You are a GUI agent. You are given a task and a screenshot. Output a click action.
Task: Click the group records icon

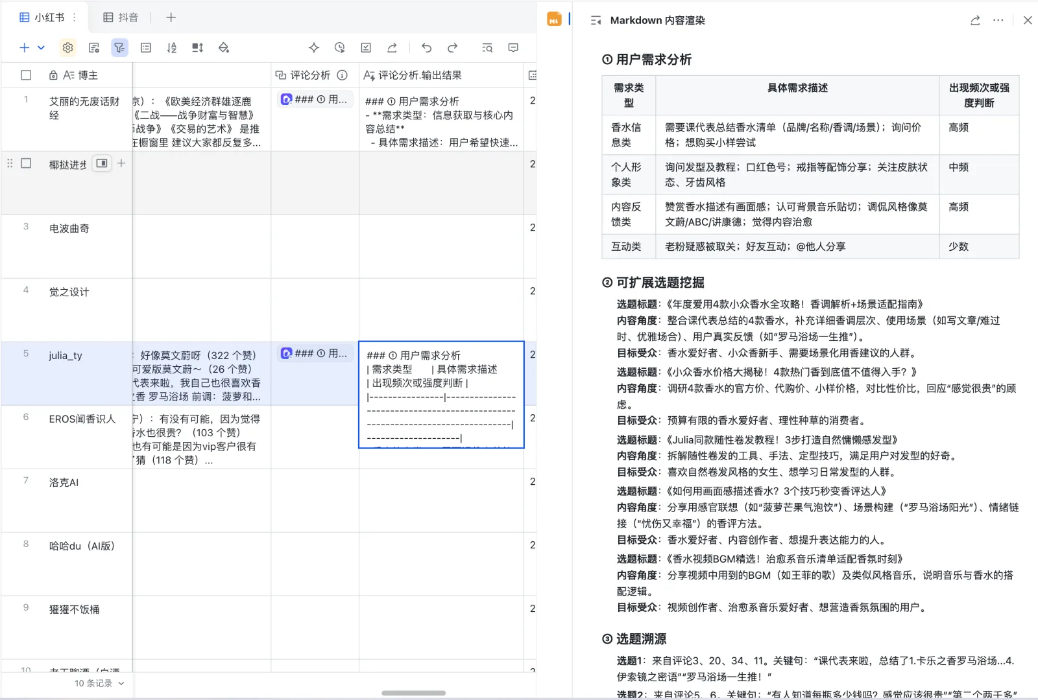click(x=146, y=47)
